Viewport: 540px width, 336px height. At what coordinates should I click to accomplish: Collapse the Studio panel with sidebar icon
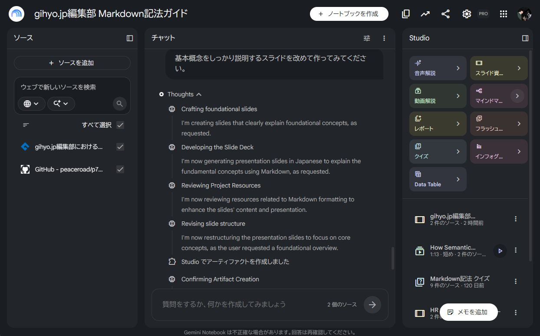point(525,38)
